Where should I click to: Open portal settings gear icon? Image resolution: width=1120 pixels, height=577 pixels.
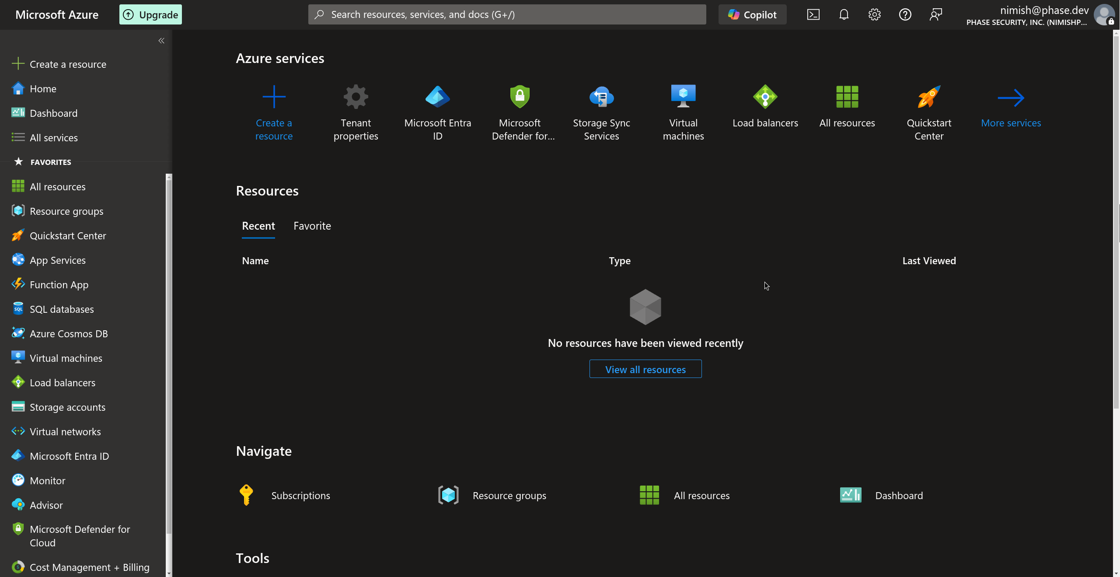[x=874, y=14]
